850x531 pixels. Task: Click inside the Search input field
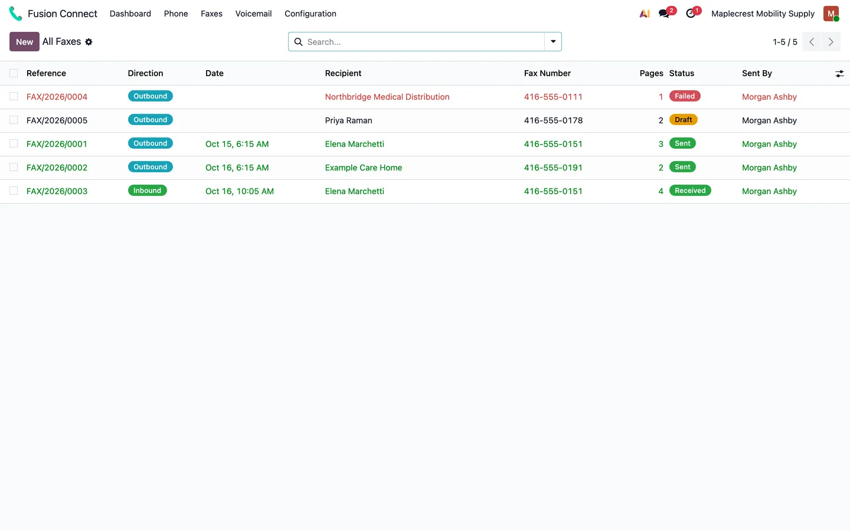[x=424, y=42]
